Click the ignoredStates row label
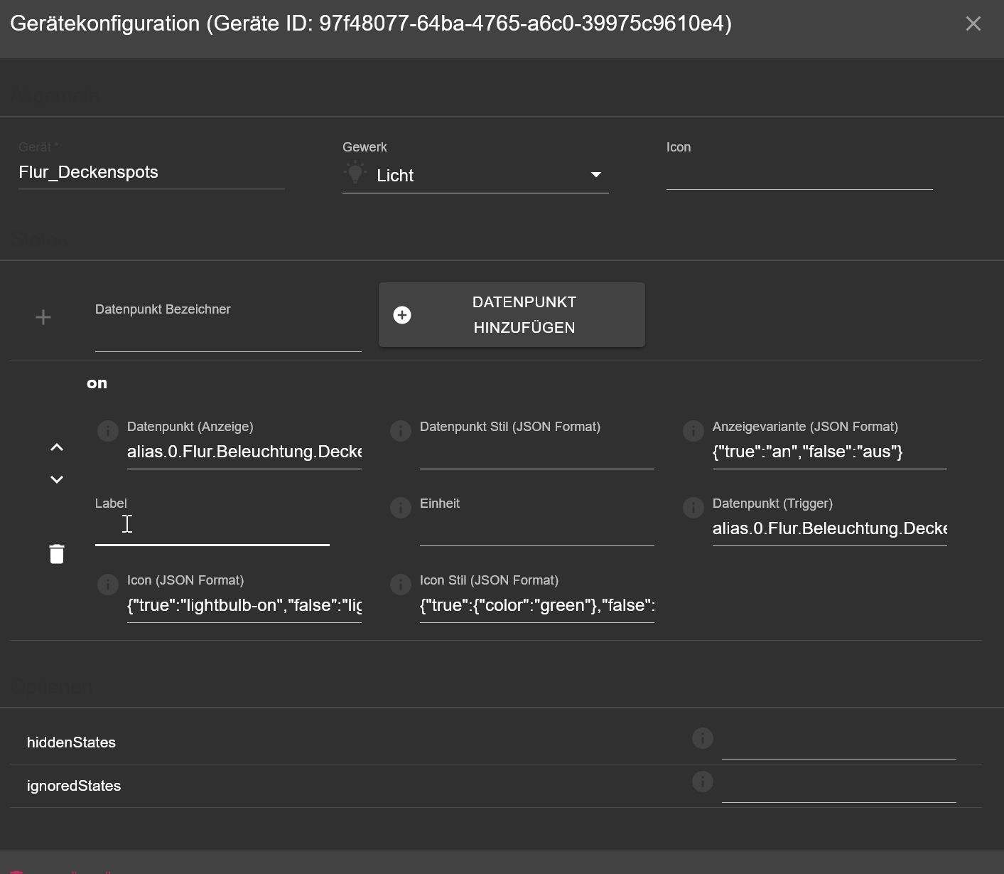The width and height of the screenshot is (1004, 874). 74,786
